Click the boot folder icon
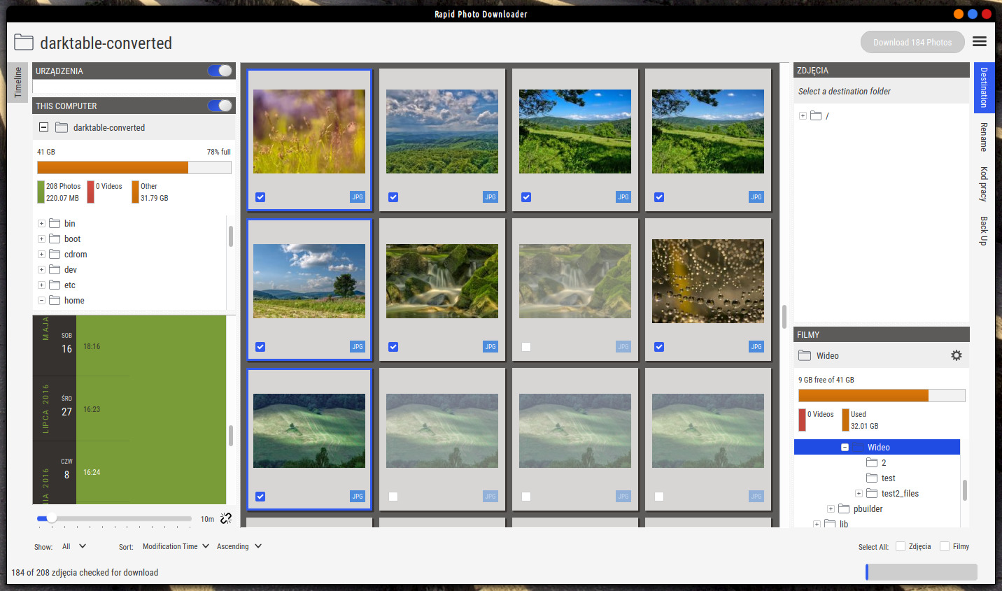The width and height of the screenshot is (1002, 591). coord(55,238)
